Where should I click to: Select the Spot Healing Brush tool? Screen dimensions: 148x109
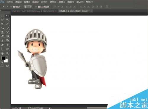click(2, 28)
